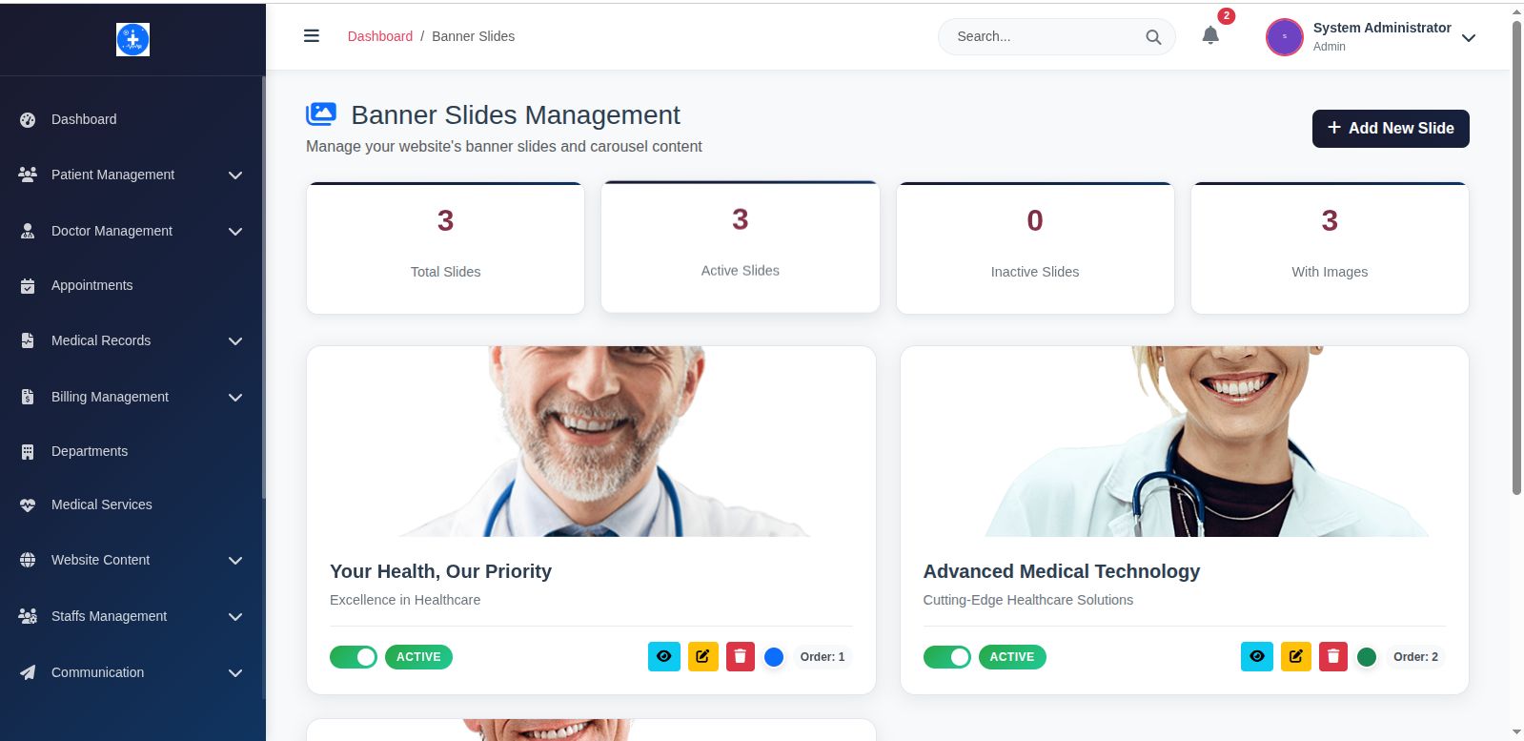1524x741 pixels.
Task: Edit the Advanced Medical Technology slide
Action: (x=1296, y=656)
